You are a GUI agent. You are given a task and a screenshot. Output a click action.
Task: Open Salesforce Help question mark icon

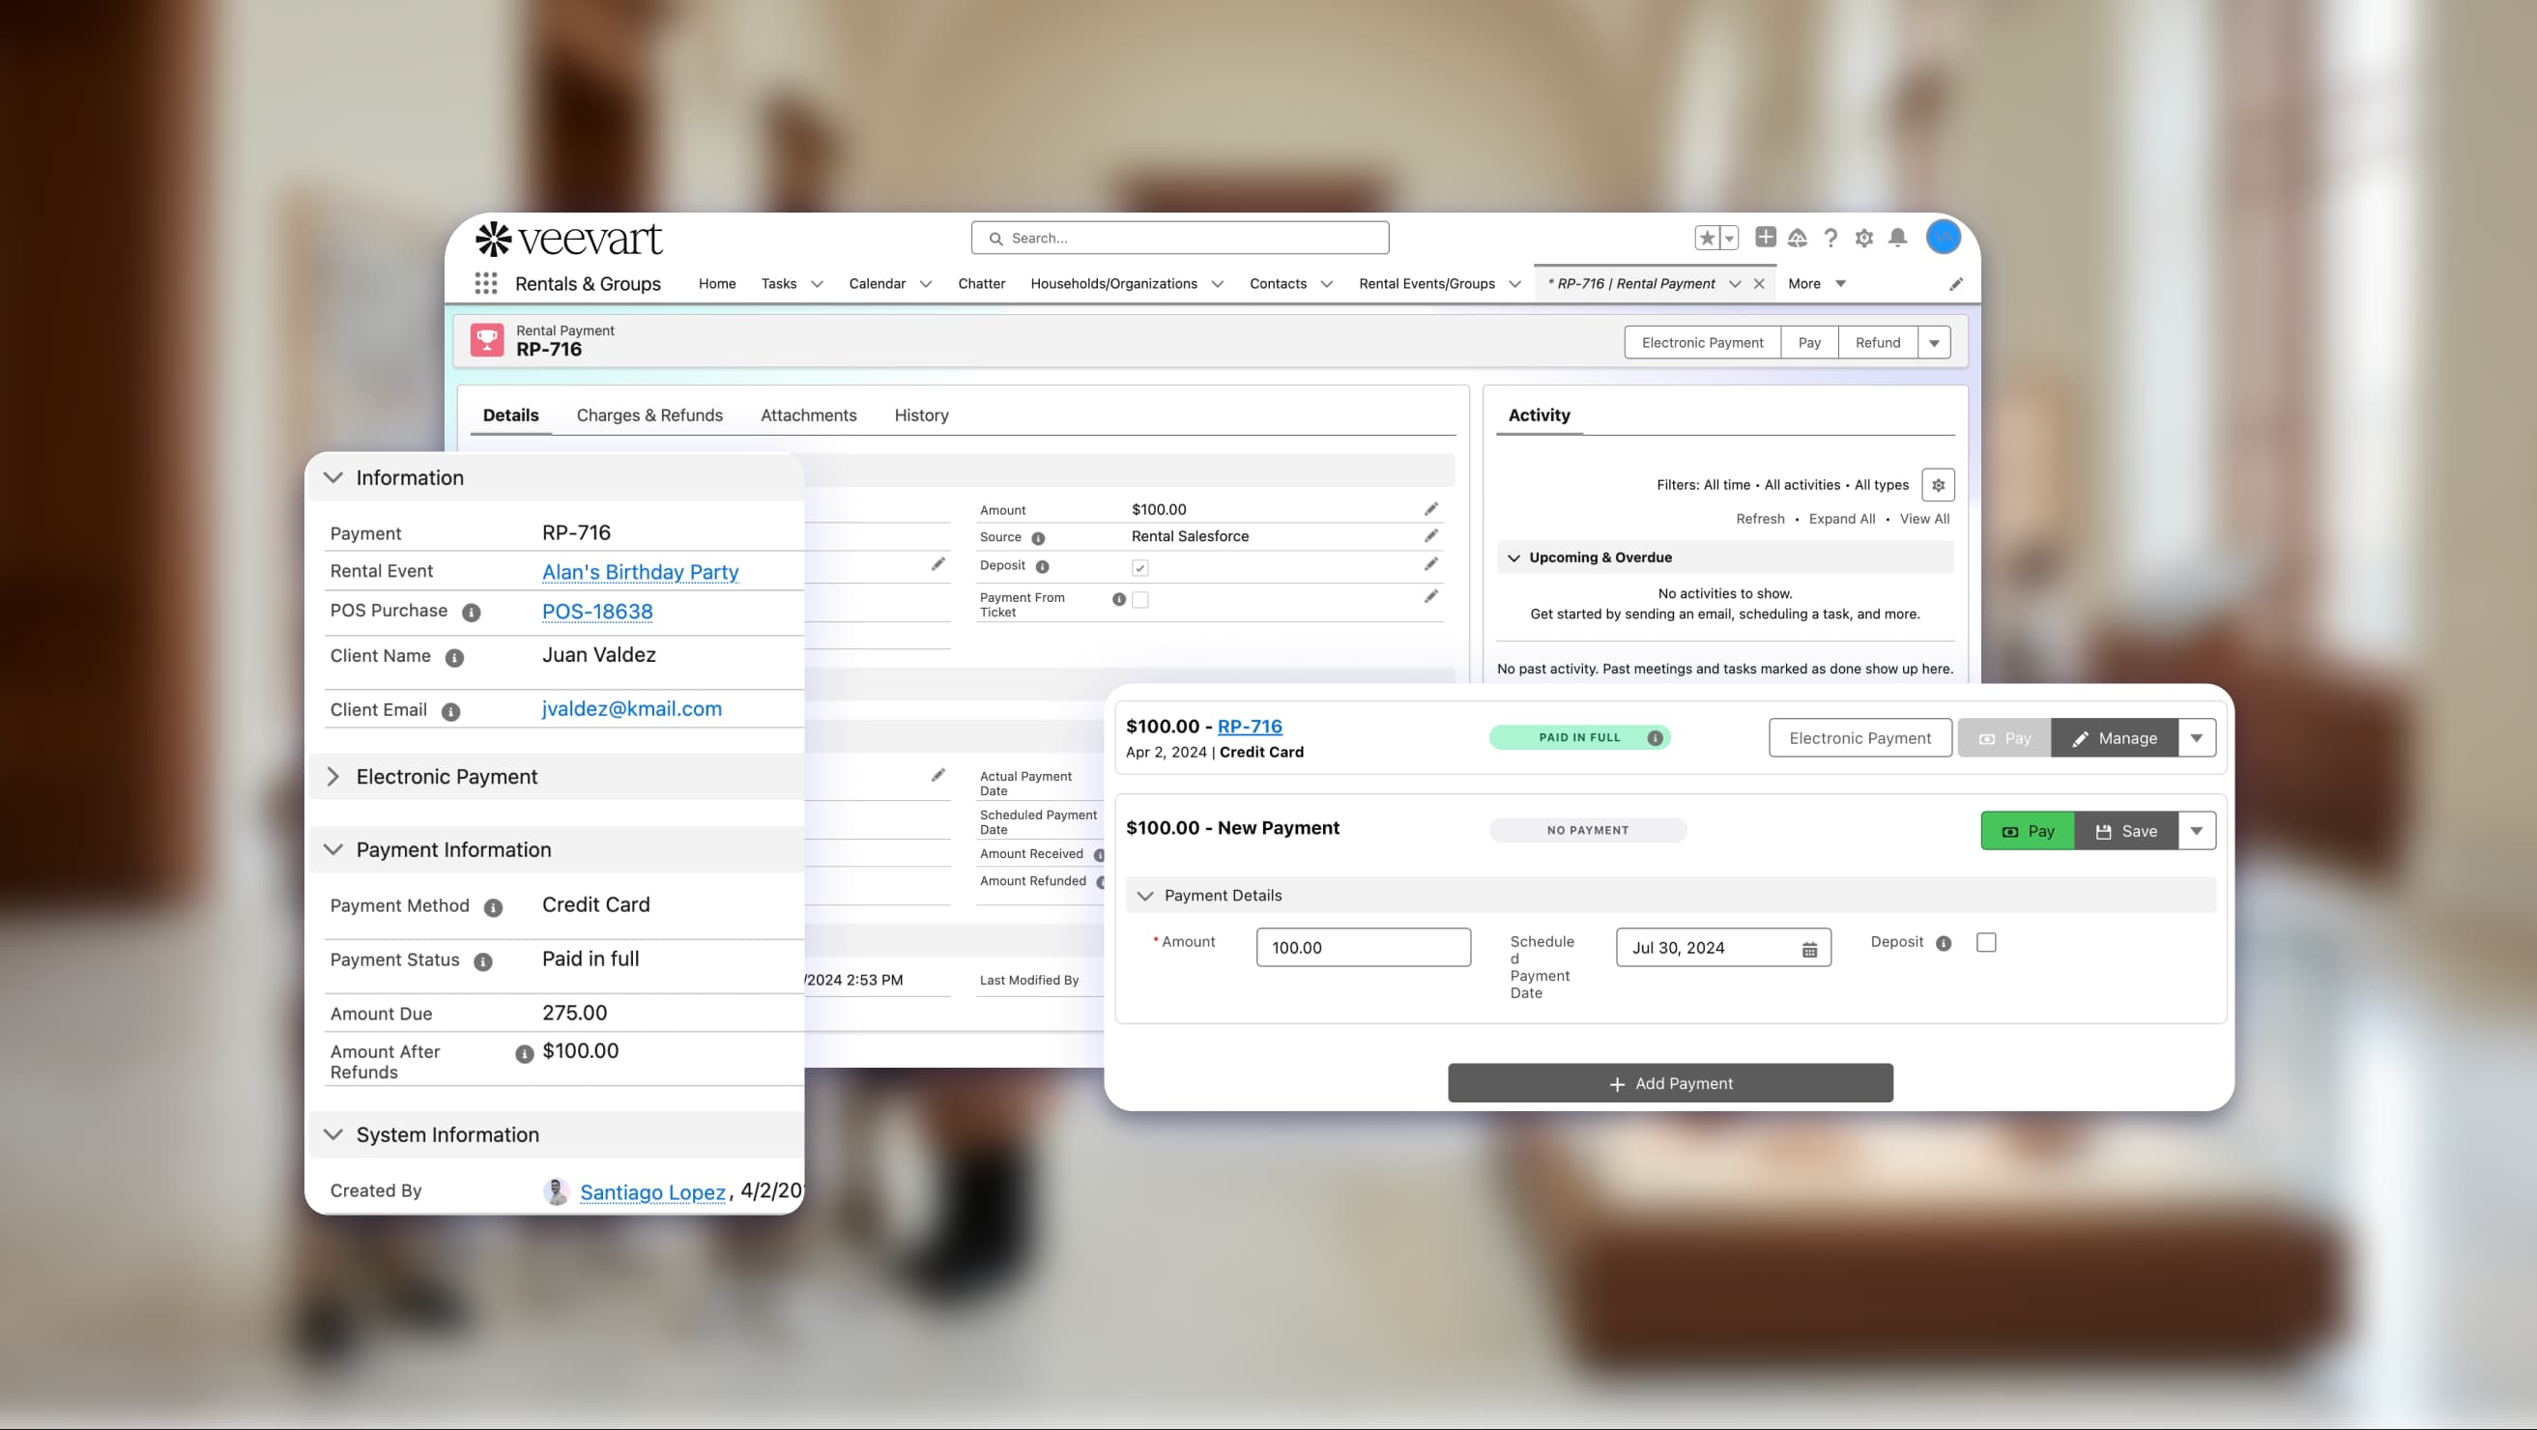(x=1831, y=238)
